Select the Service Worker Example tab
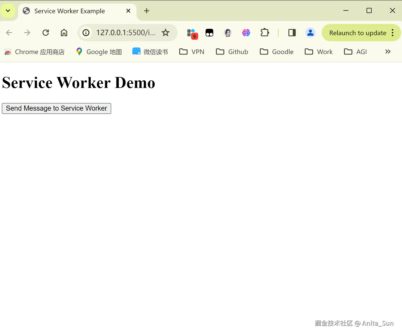The height and width of the screenshot is (335, 402). pyautogui.click(x=77, y=11)
